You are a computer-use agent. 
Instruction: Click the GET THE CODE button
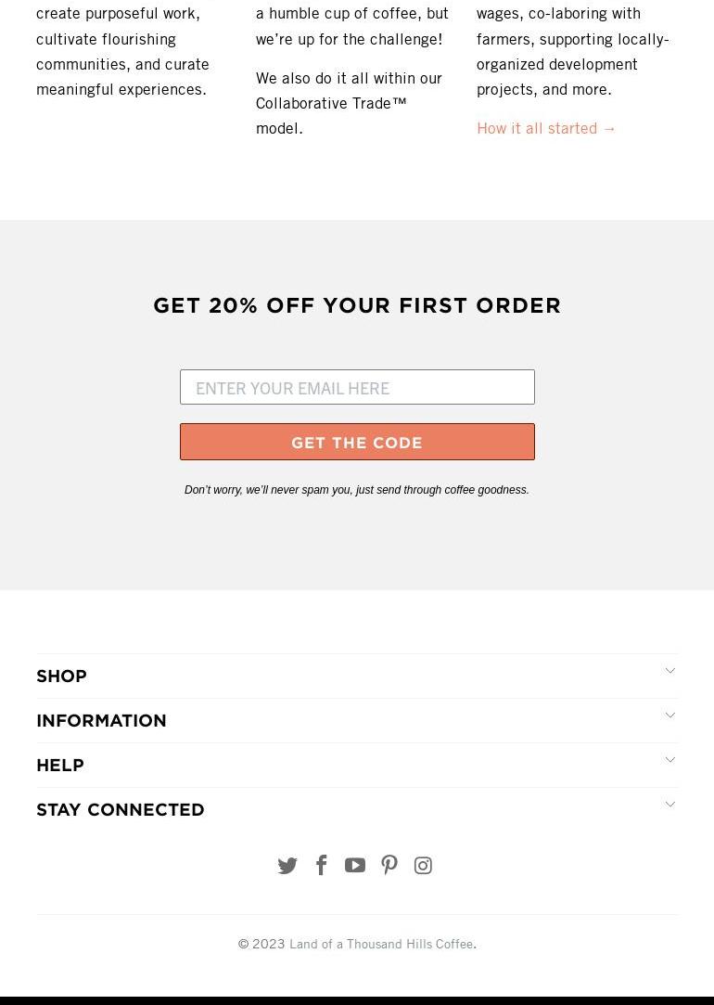click(x=357, y=442)
